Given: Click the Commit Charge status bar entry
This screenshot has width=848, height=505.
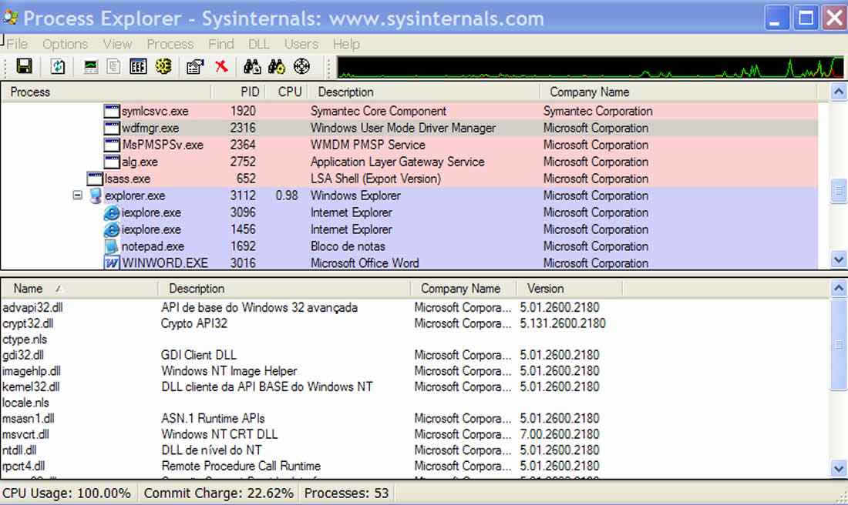Looking at the screenshot, I should 218,493.
